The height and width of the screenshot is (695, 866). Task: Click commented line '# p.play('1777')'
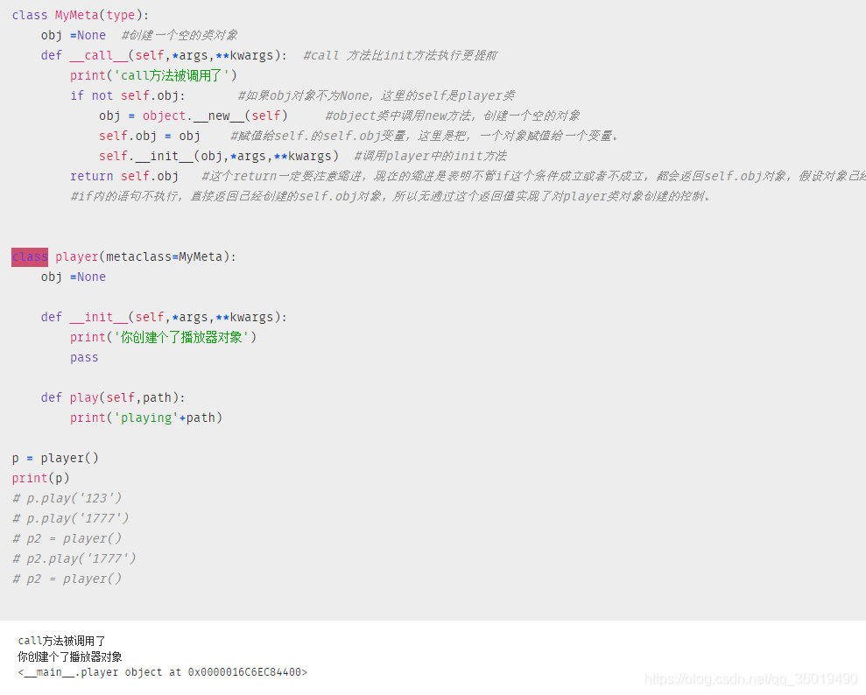point(71,518)
